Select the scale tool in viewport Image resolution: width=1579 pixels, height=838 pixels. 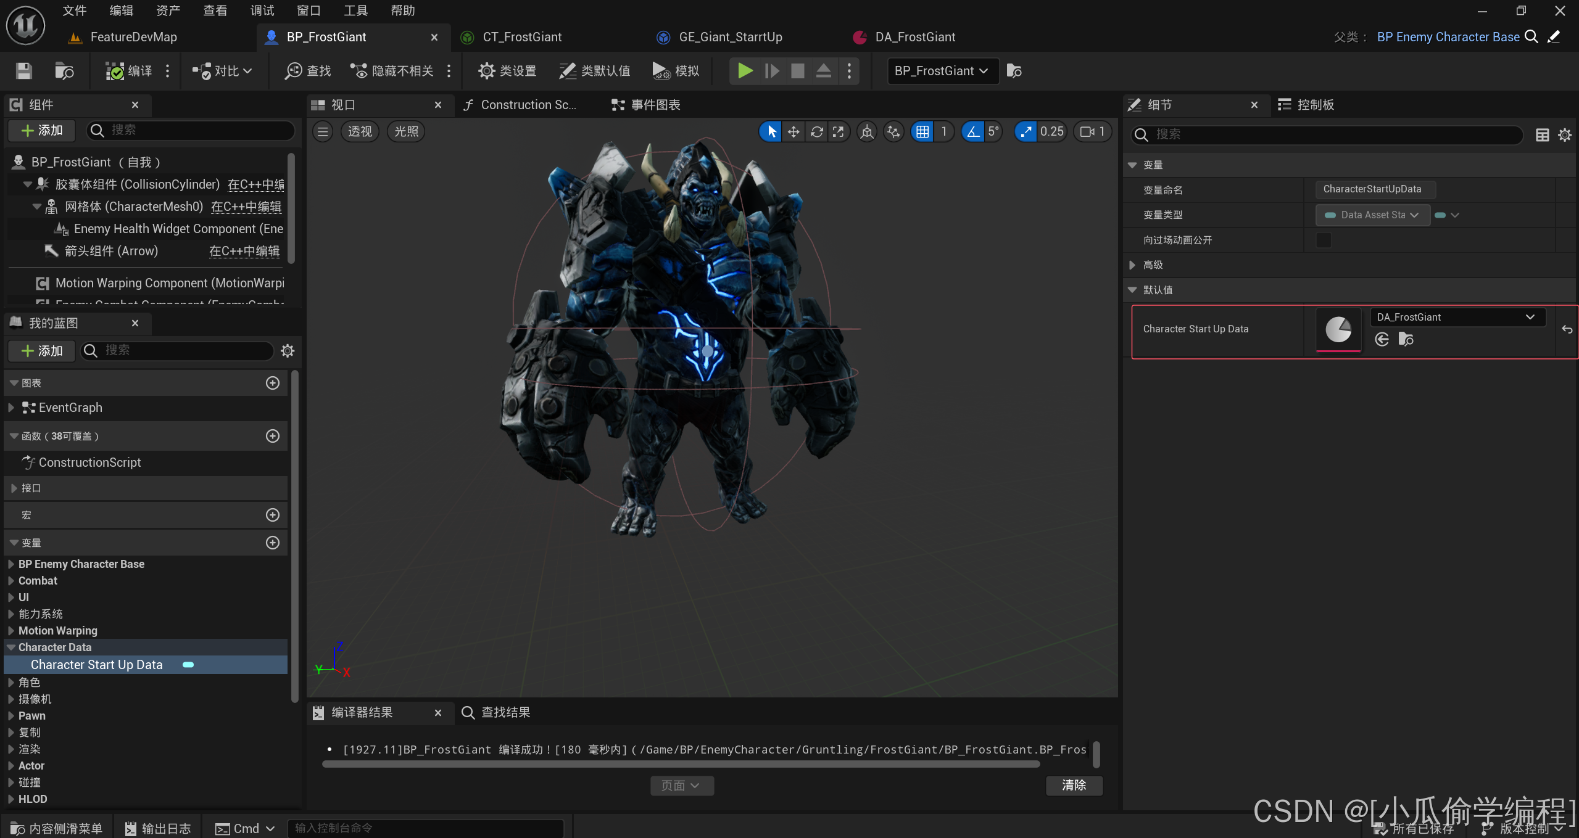tap(838, 131)
